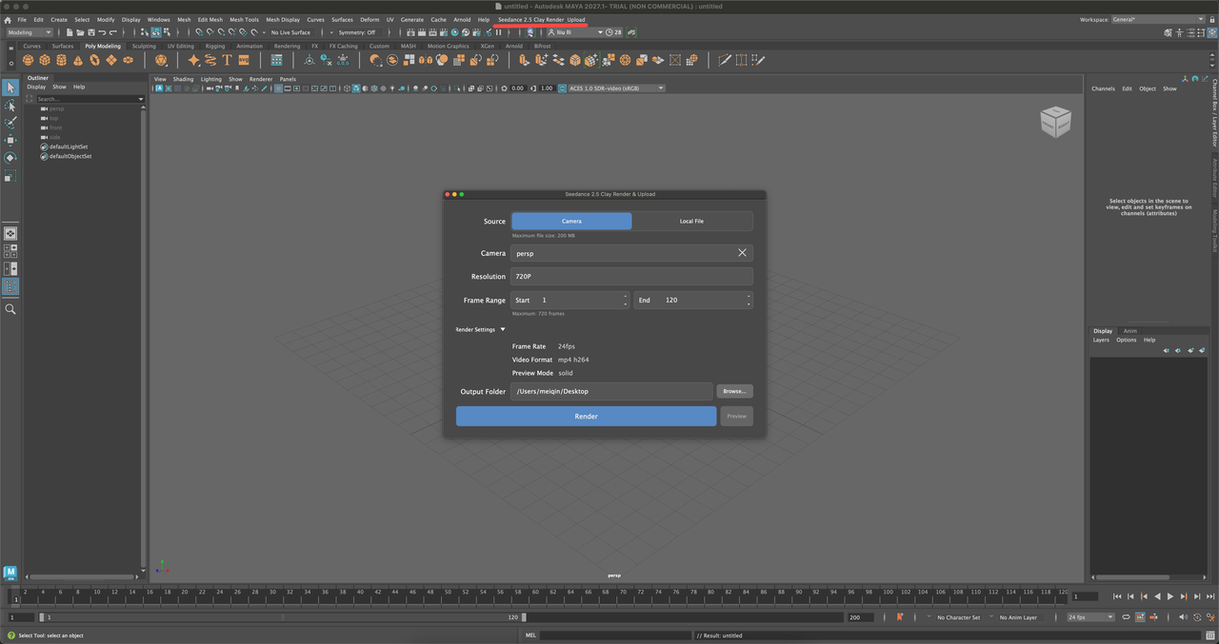Select the arrow Select tool
This screenshot has width=1219, height=644.
click(x=10, y=88)
